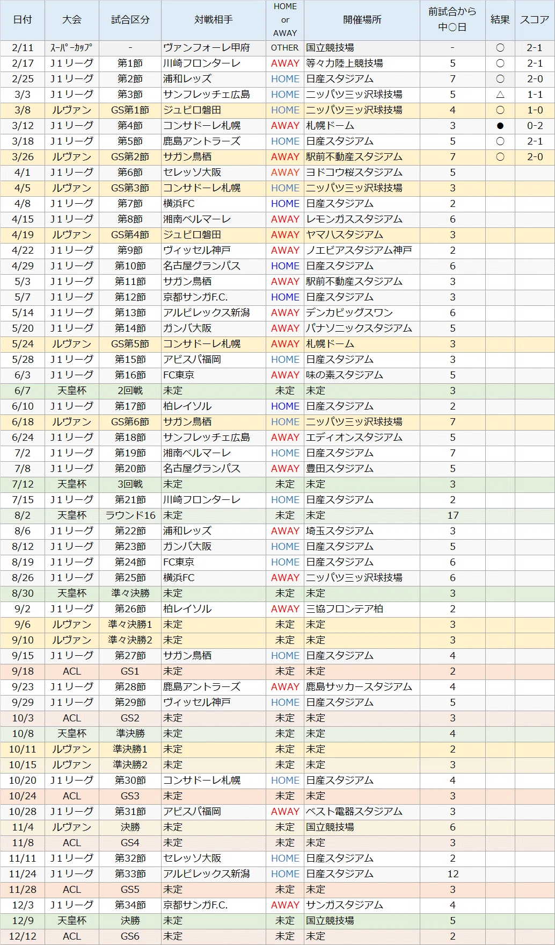Click the GS第2節 cell

coord(130,157)
